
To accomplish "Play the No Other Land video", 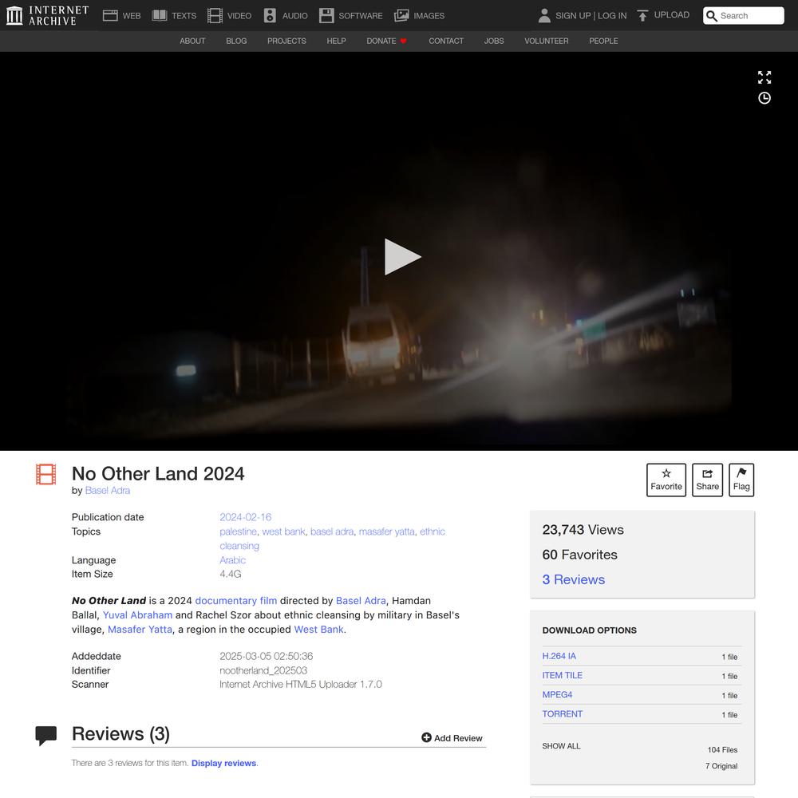I will tap(402, 256).
